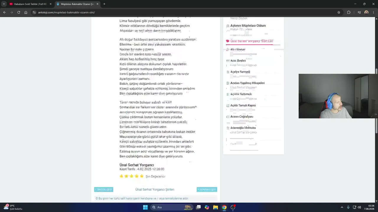
Task: Go to the SONRAKİ ŞİİR poem
Action: point(207,190)
